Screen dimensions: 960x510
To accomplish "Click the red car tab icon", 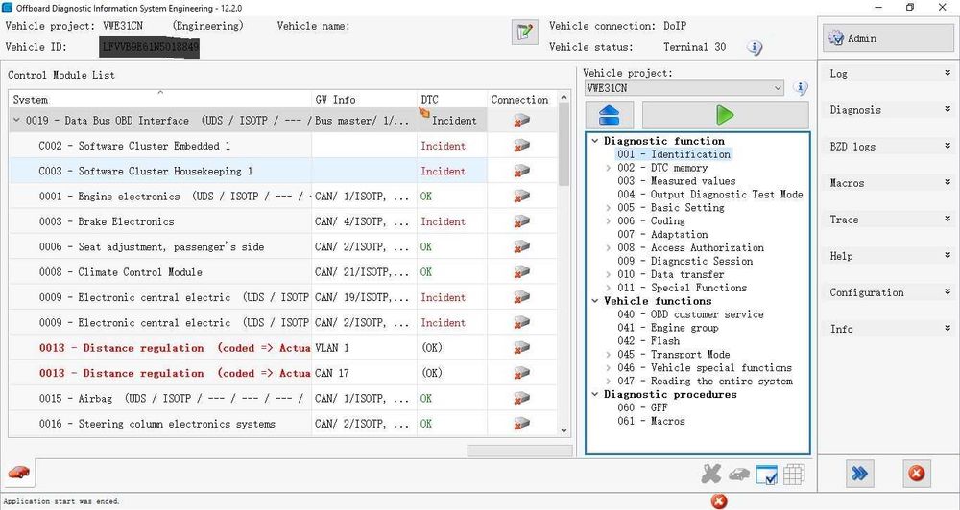I will pos(18,472).
